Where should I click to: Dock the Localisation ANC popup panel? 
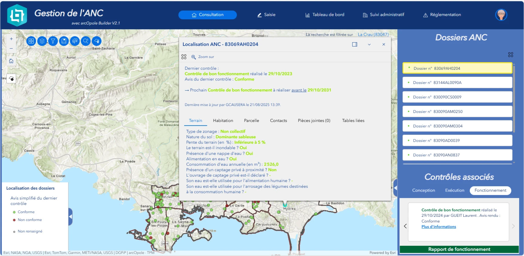point(355,44)
